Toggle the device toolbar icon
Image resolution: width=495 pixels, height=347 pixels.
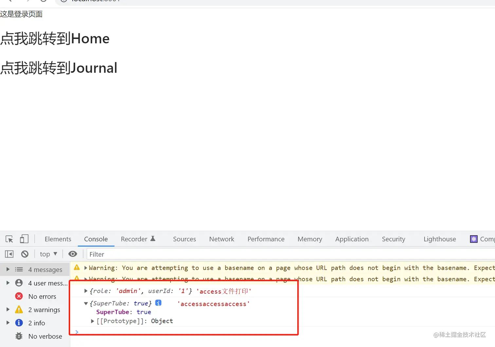pyautogui.click(x=24, y=239)
